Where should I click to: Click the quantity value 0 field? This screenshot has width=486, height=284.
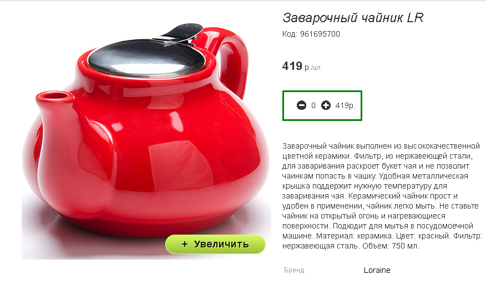[313, 105]
